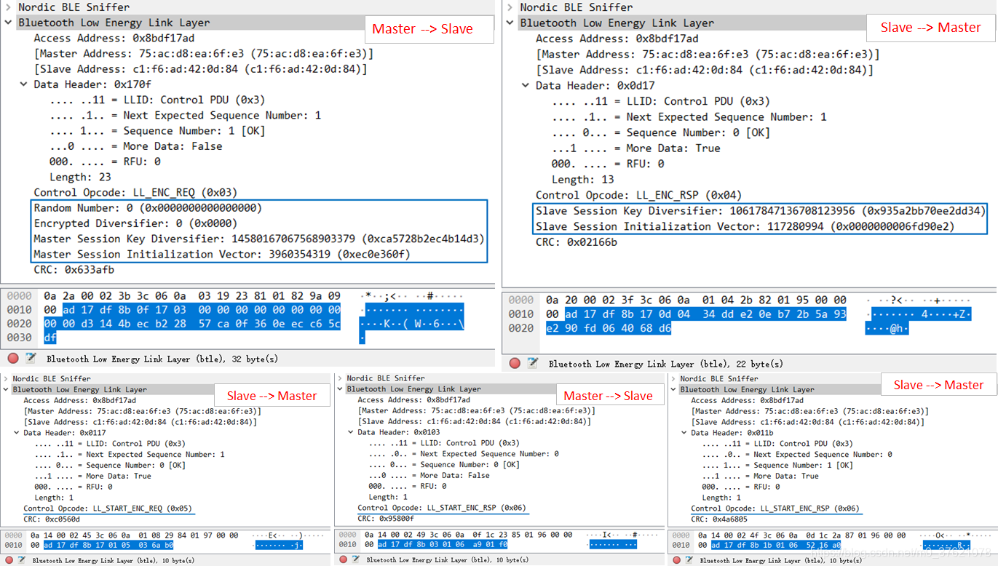Image resolution: width=998 pixels, height=566 pixels.
Task: Select the Master Session Key Diversifier row
Action: click(258, 239)
